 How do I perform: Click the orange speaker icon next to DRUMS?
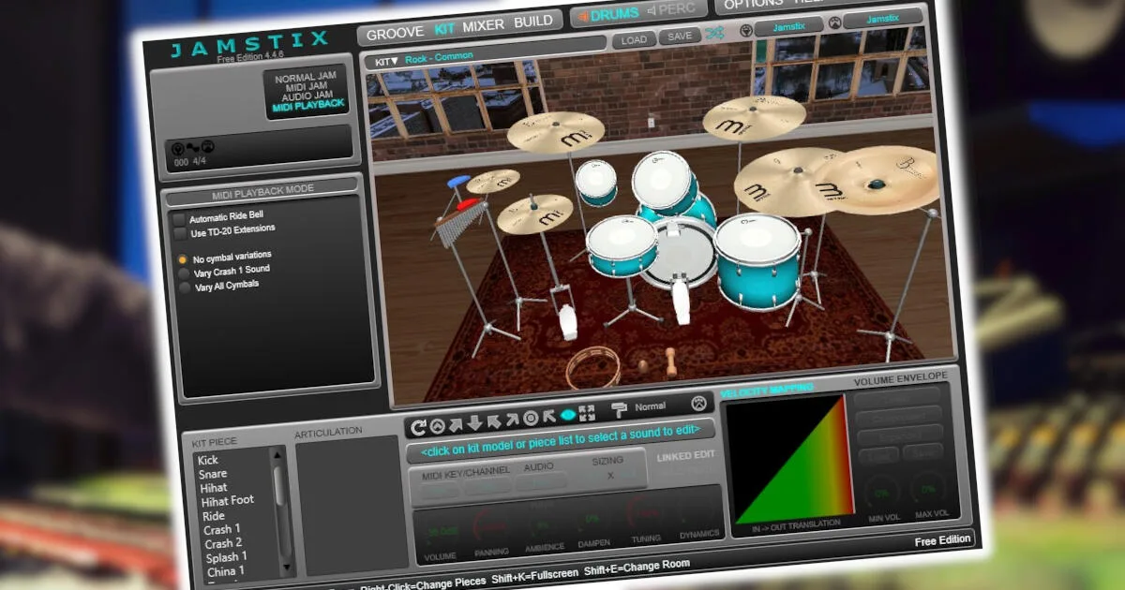click(581, 16)
